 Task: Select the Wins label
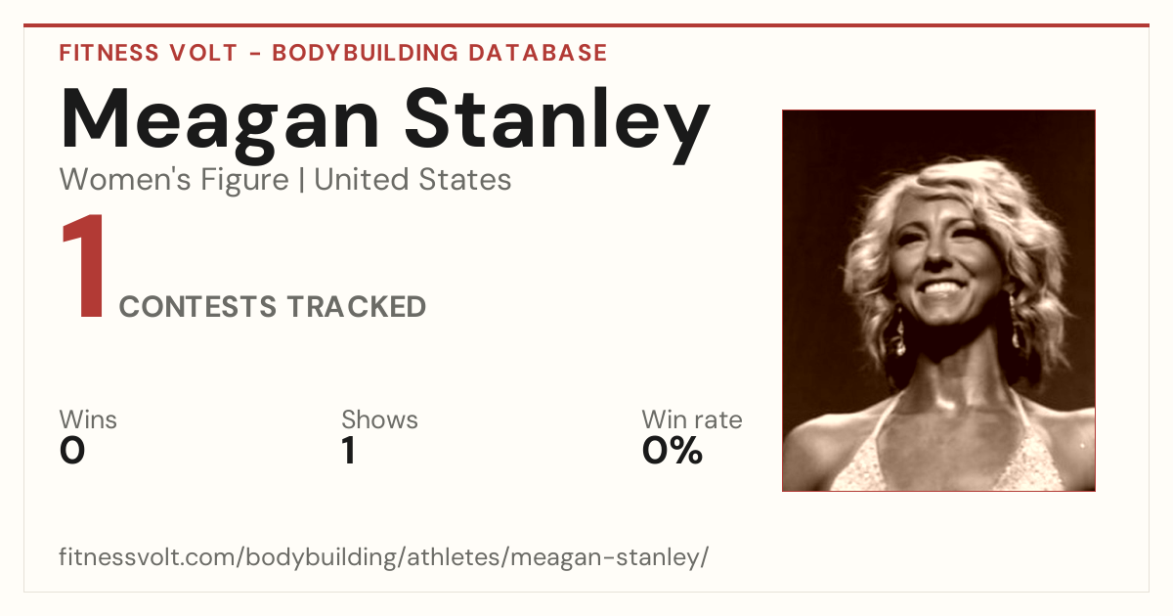pos(88,419)
